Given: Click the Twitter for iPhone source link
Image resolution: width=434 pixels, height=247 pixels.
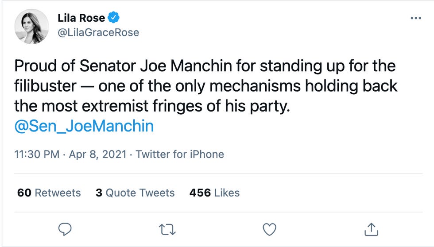Looking at the screenshot, I should click(x=179, y=154).
